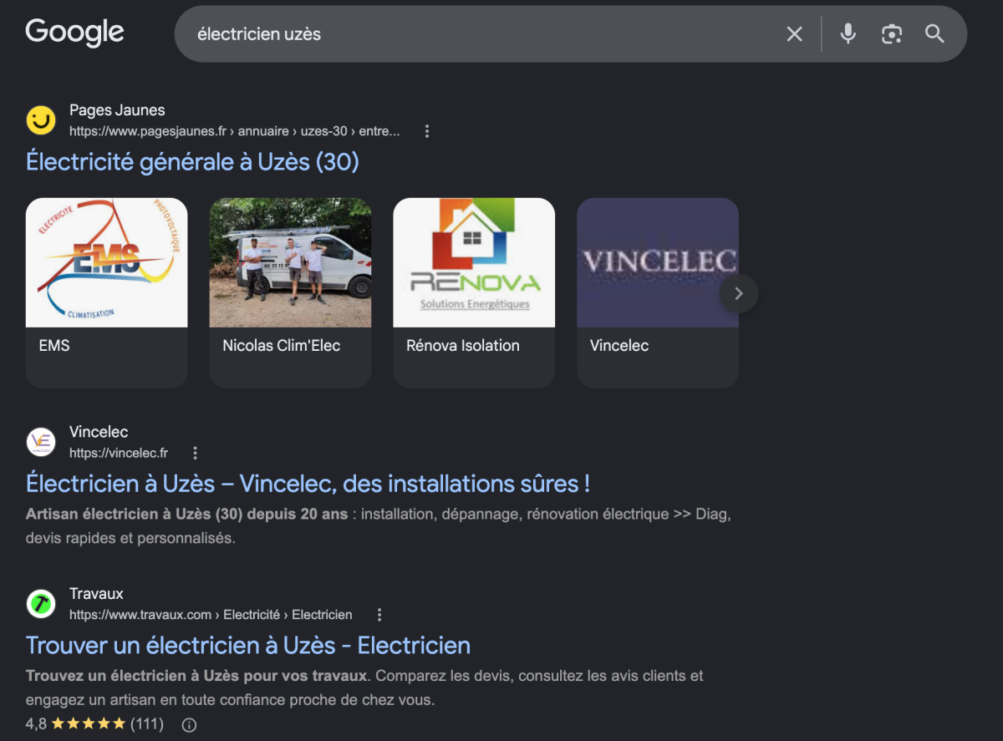Show next carousel cards with arrow

point(738,293)
